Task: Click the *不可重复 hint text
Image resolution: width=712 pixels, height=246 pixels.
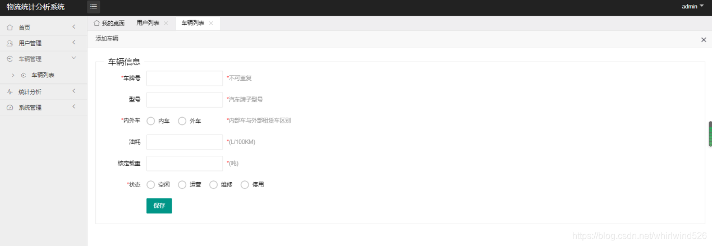Action: click(239, 78)
